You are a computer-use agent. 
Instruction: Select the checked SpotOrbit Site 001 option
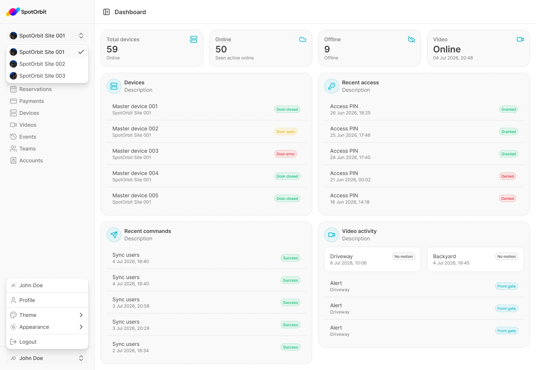(x=47, y=52)
